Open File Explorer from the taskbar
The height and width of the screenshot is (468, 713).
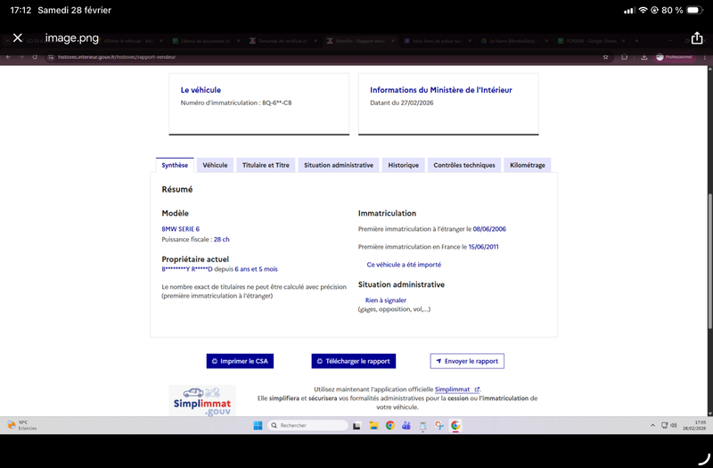pos(373,426)
